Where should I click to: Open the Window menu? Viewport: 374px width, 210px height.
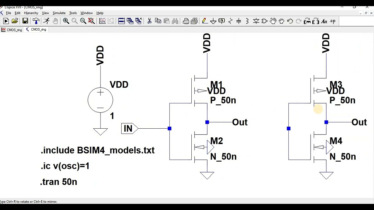coord(86,13)
